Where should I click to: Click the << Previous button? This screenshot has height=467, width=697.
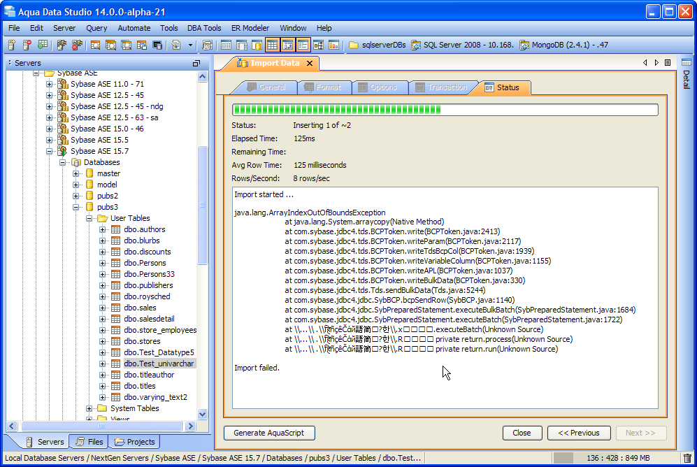point(579,433)
